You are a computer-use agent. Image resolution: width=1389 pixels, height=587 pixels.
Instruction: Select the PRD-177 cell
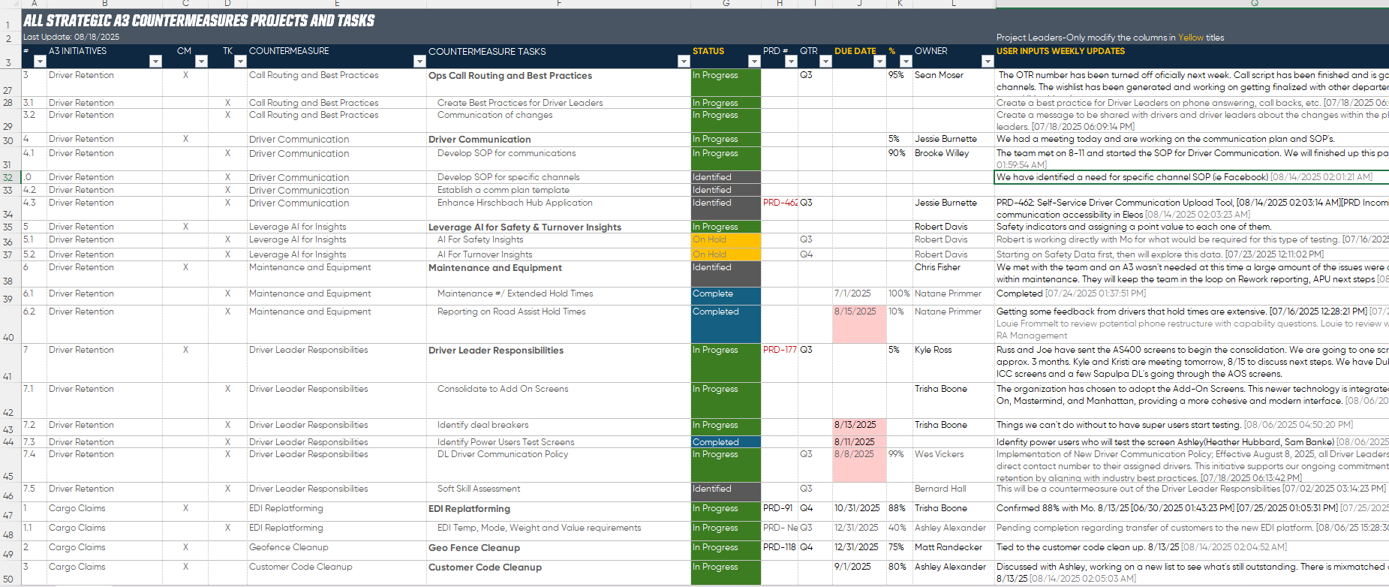(x=780, y=363)
